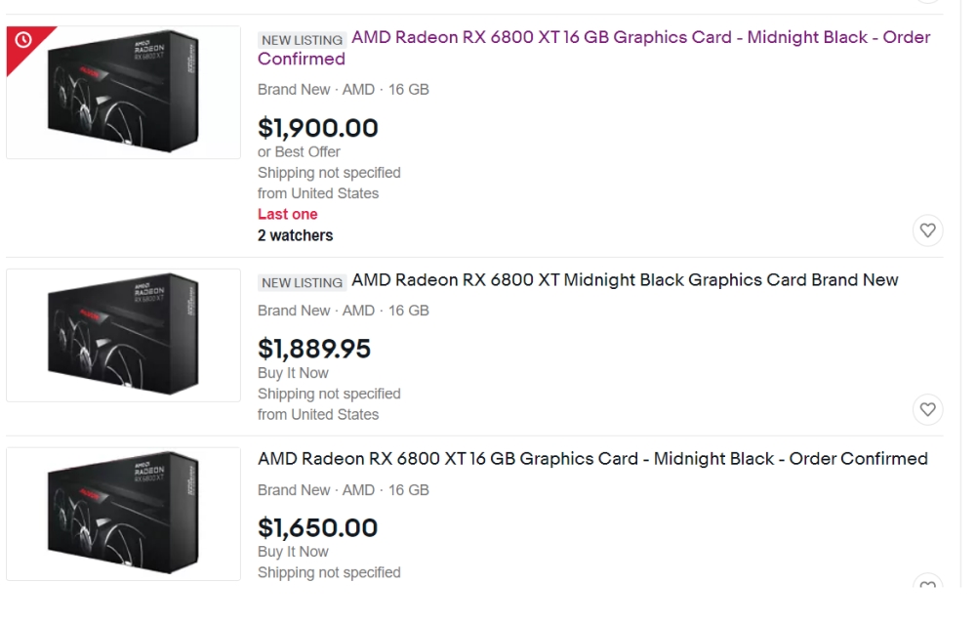The width and height of the screenshot is (976, 625).
Task: Click the NEW LISTING badge on the first listing
Action: [301, 39]
